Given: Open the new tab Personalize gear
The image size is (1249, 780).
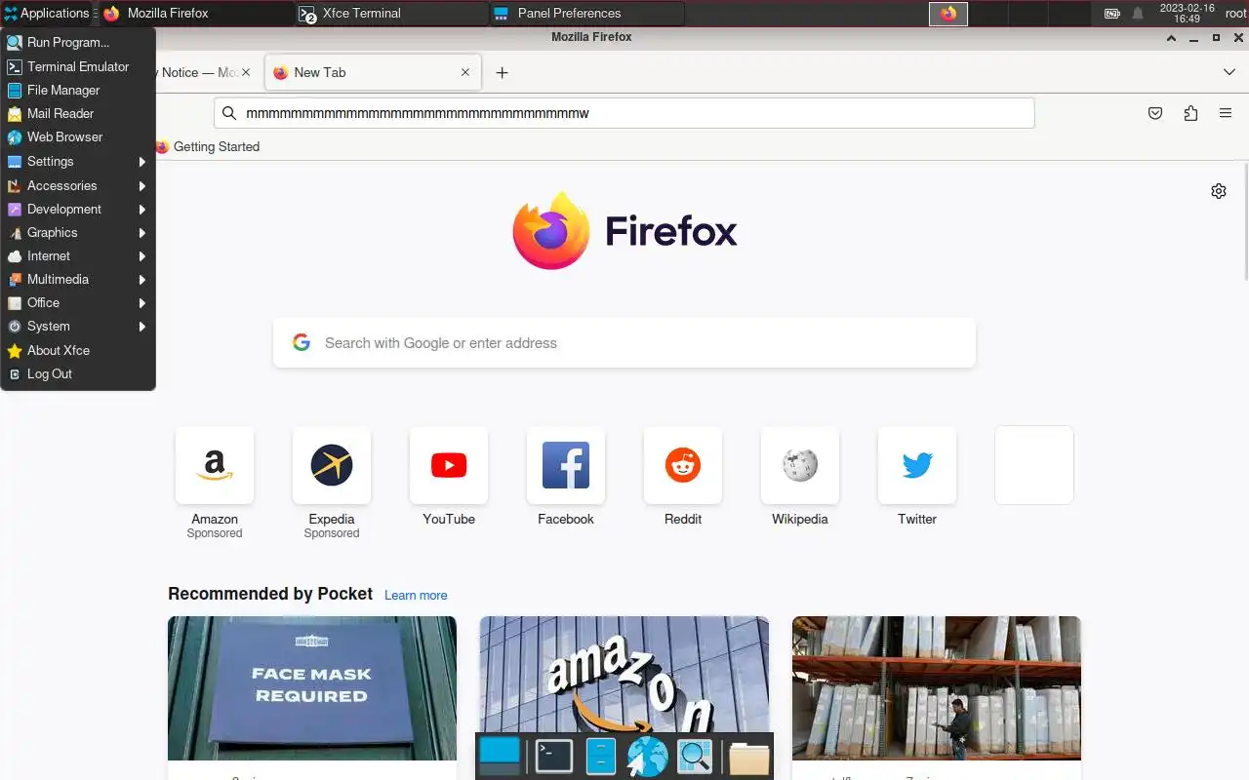Looking at the screenshot, I should click(x=1219, y=191).
